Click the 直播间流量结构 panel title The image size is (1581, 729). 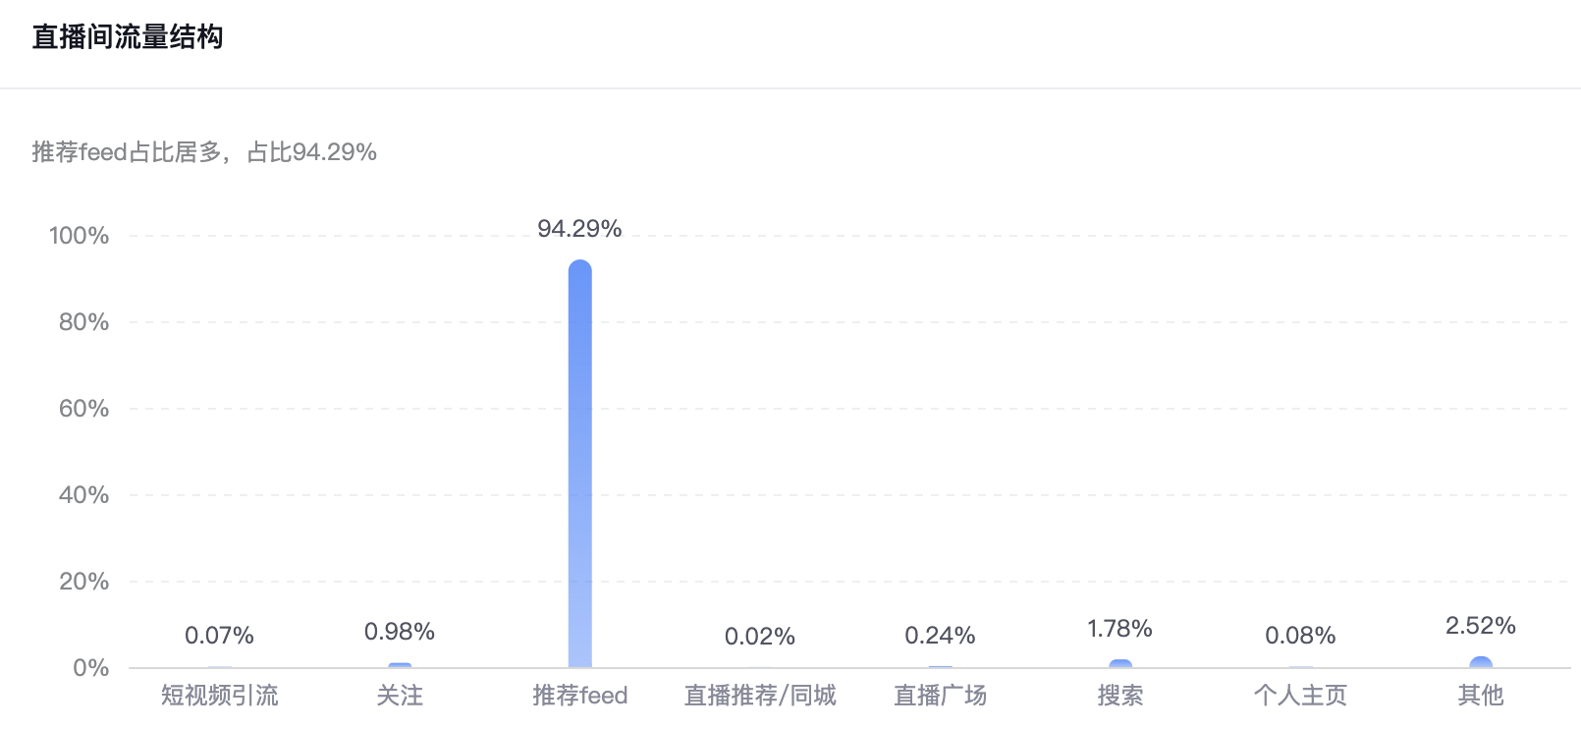(x=128, y=37)
